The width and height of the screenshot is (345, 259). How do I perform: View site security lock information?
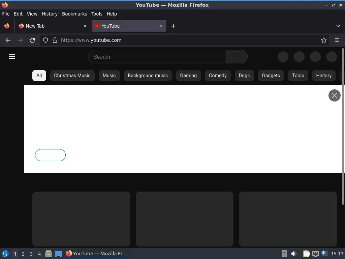click(x=55, y=40)
